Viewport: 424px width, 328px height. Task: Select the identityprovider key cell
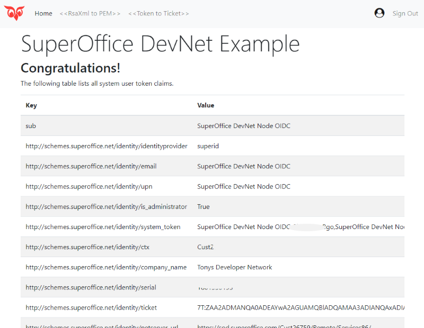(107, 146)
